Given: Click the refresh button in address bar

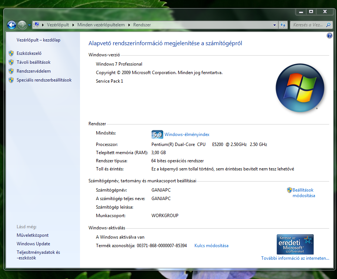Looking at the screenshot, I should (x=283, y=25).
